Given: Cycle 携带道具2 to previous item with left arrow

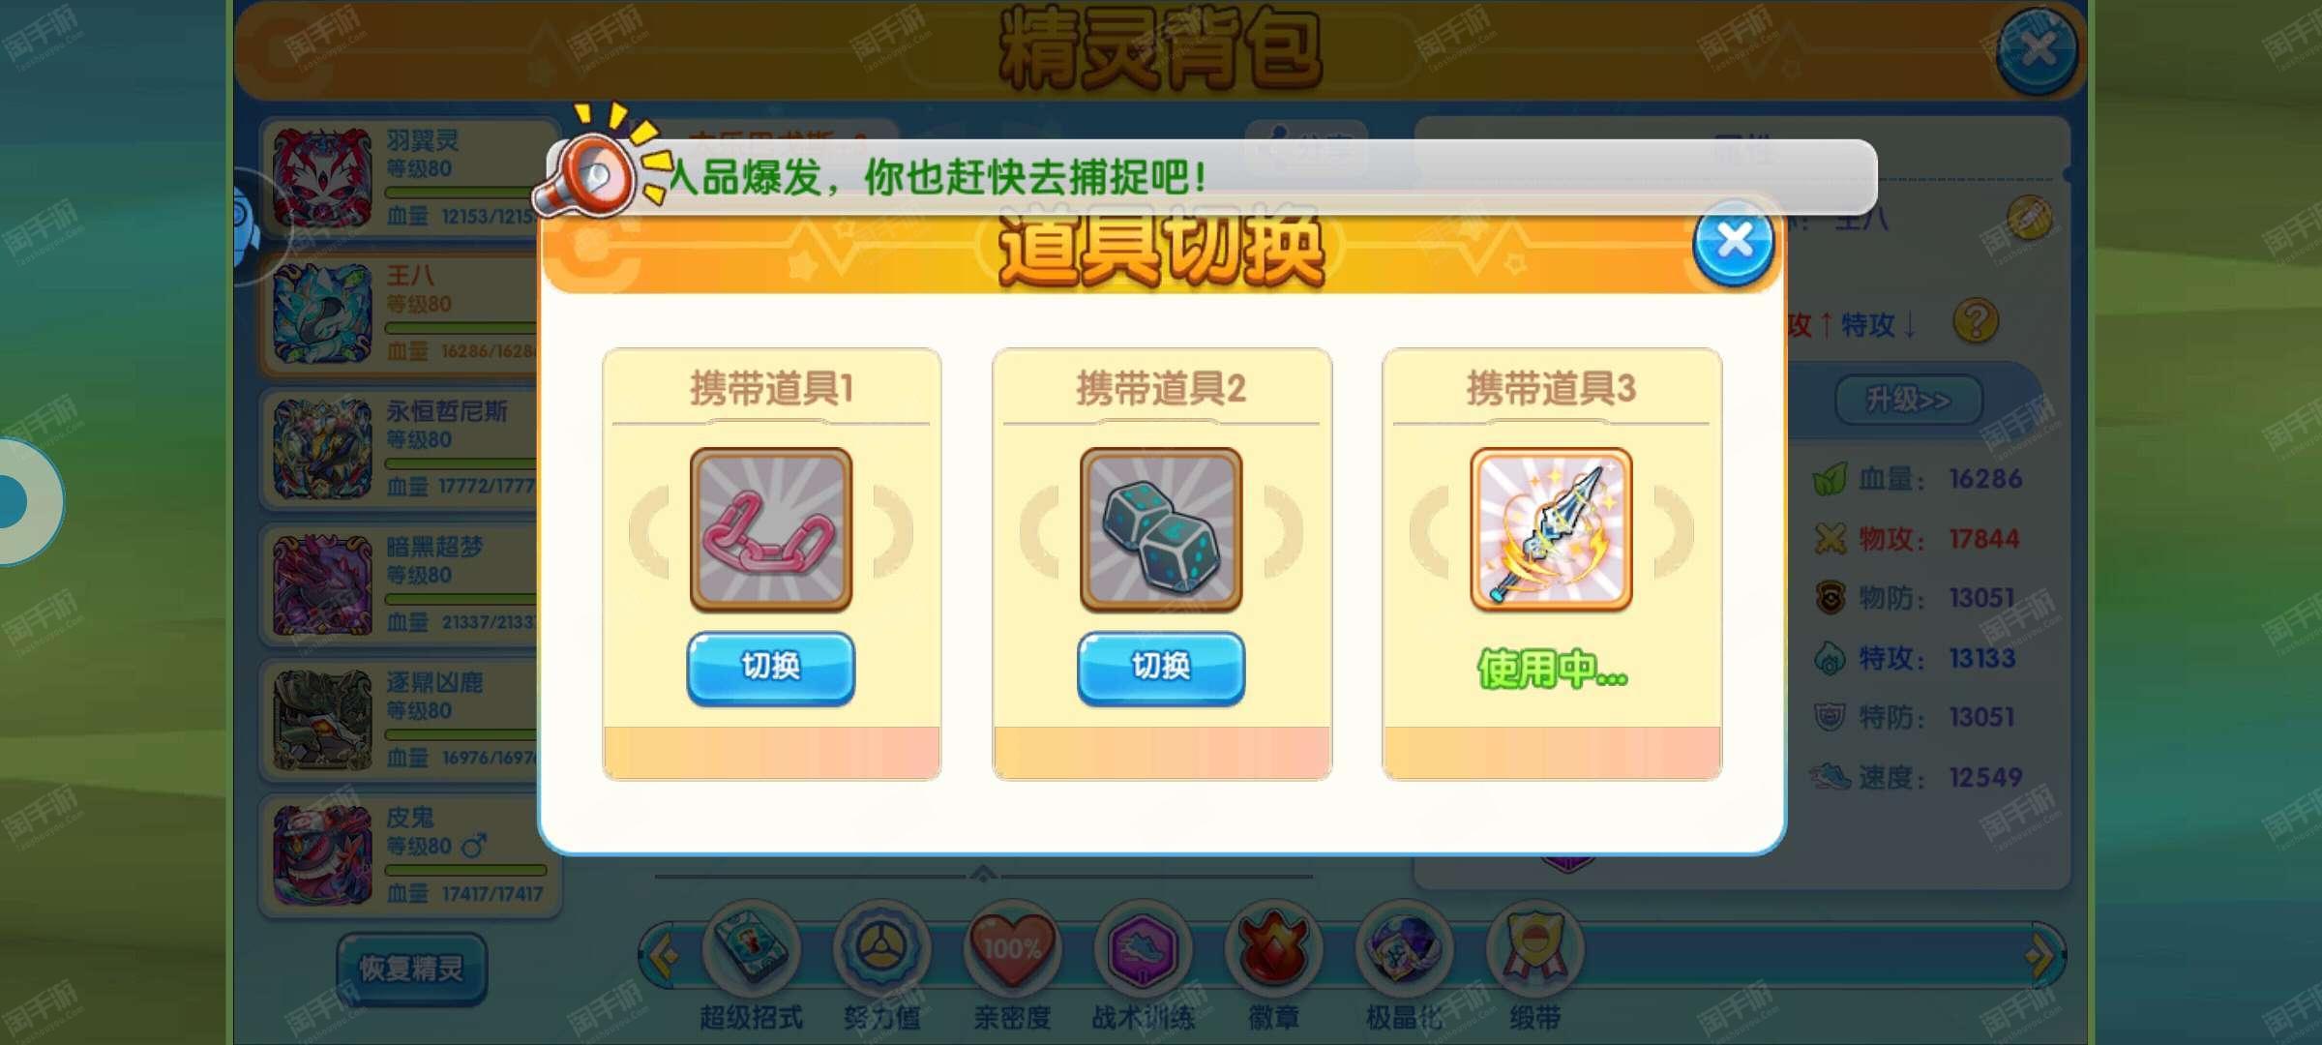Looking at the screenshot, I should click(1040, 531).
